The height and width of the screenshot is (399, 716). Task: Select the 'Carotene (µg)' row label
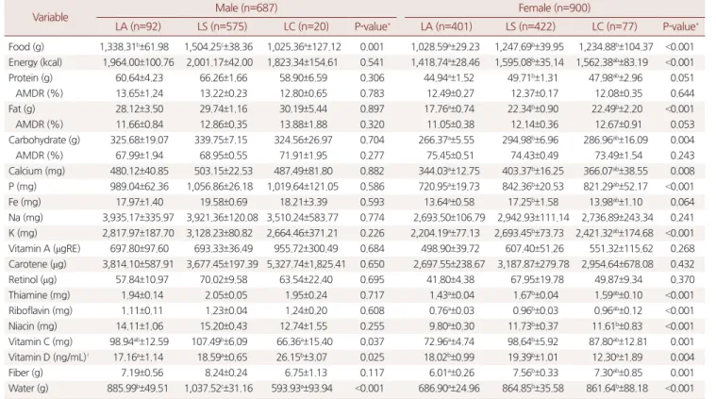click(x=37, y=264)
